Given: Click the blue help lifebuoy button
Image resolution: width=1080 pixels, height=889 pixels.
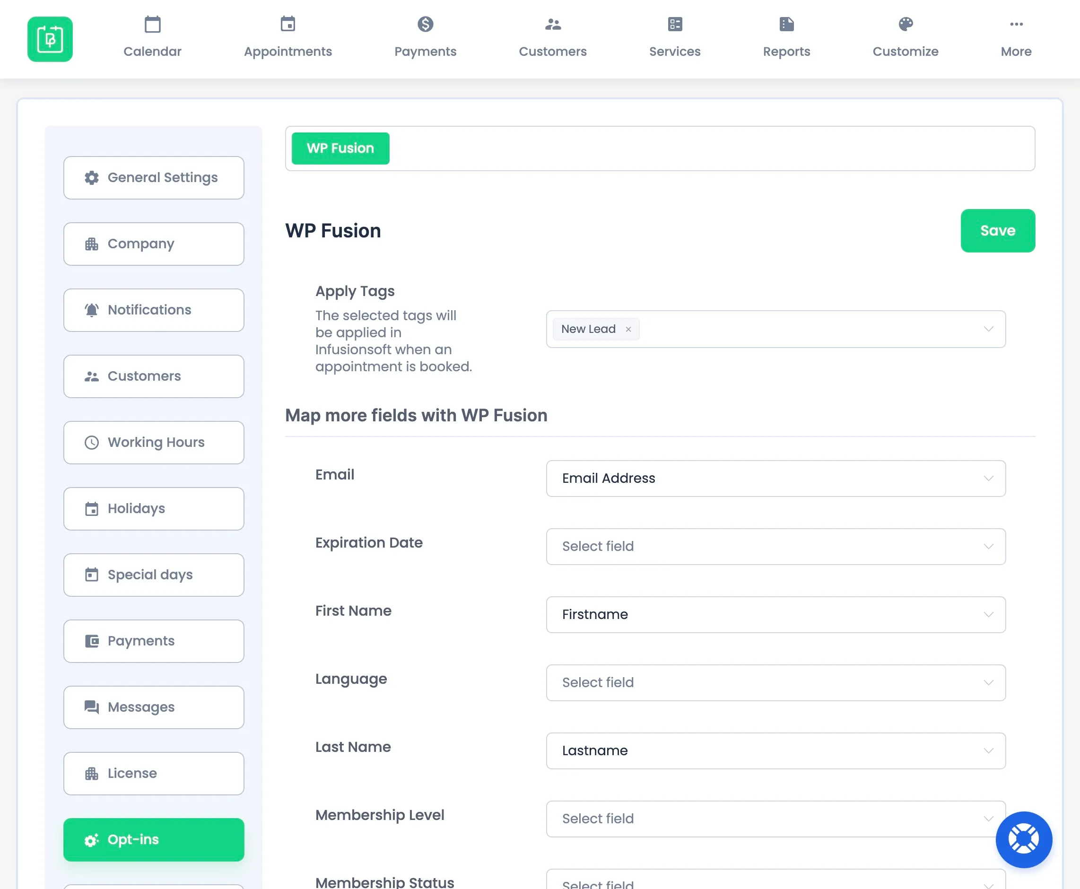Looking at the screenshot, I should (1023, 839).
